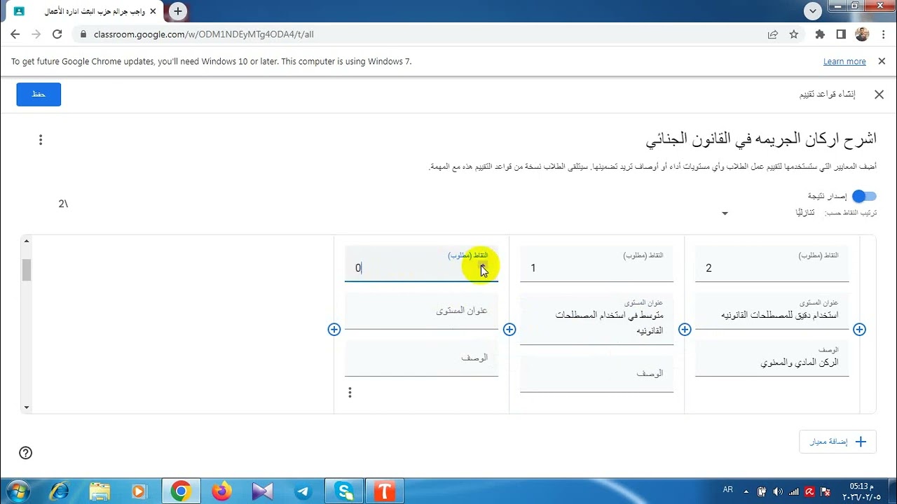Add a level with the plus between 0 and 1 columns

[509, 329]
